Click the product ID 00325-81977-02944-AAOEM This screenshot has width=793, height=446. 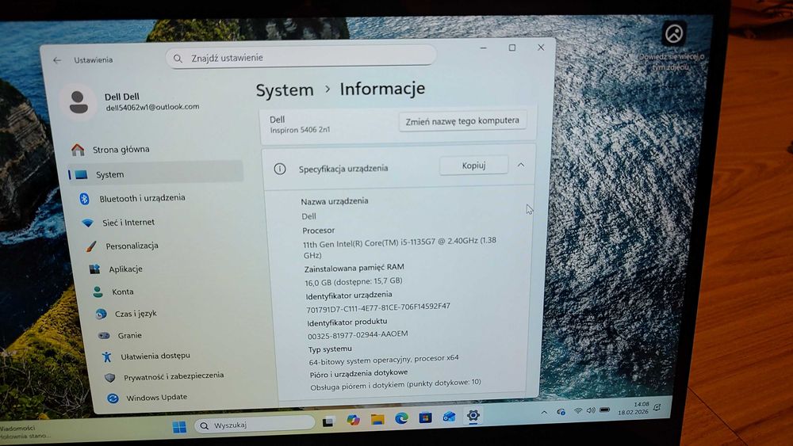click(358, 335)
